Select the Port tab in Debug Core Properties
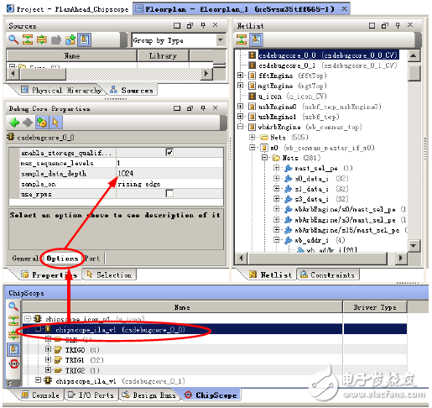 tap(92, 259)
